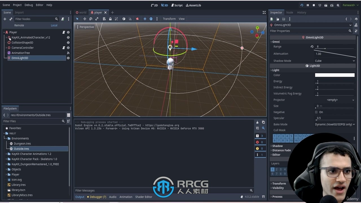Stop the running project
The height and width of the screenshot is (203, 361).
click(314, 5)
